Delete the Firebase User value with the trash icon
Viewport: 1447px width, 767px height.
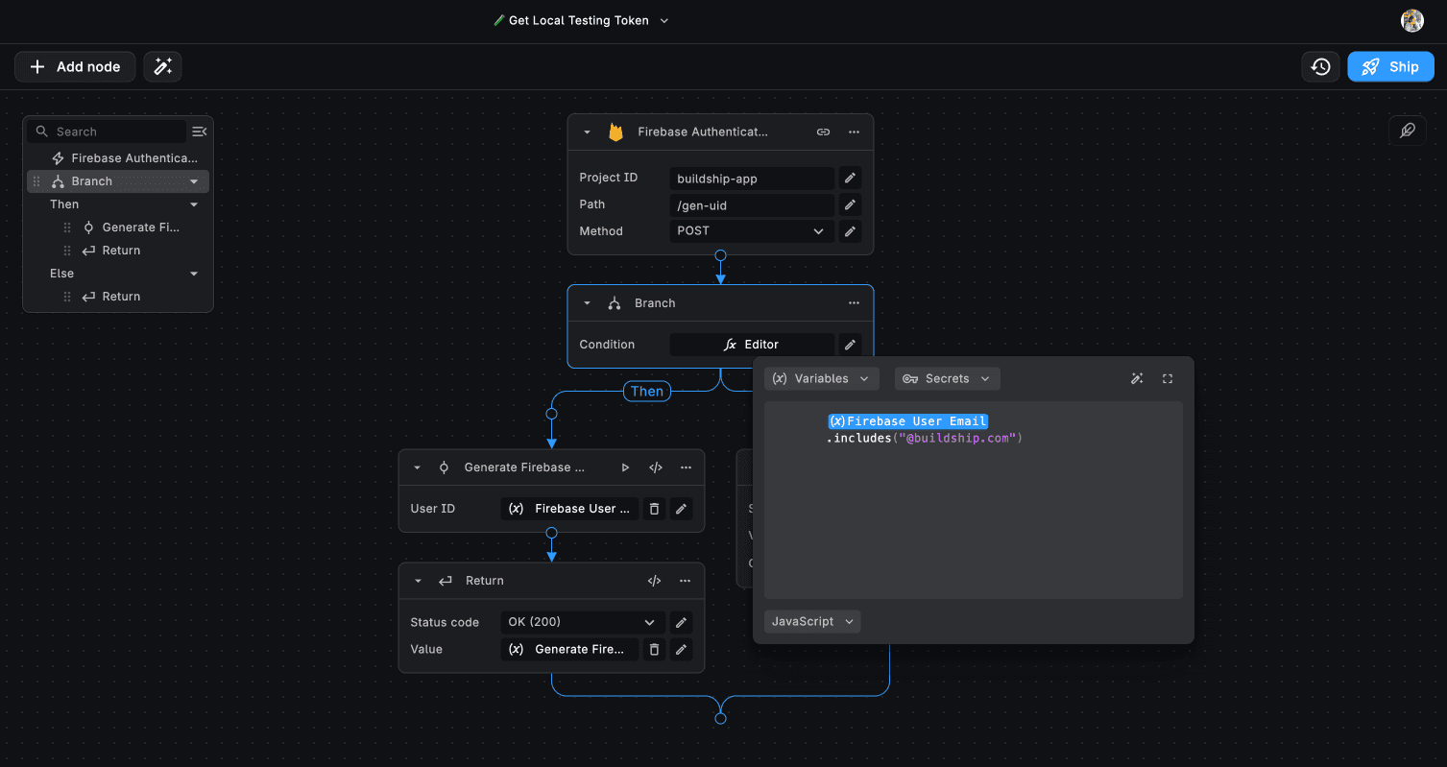coord(654,508)
